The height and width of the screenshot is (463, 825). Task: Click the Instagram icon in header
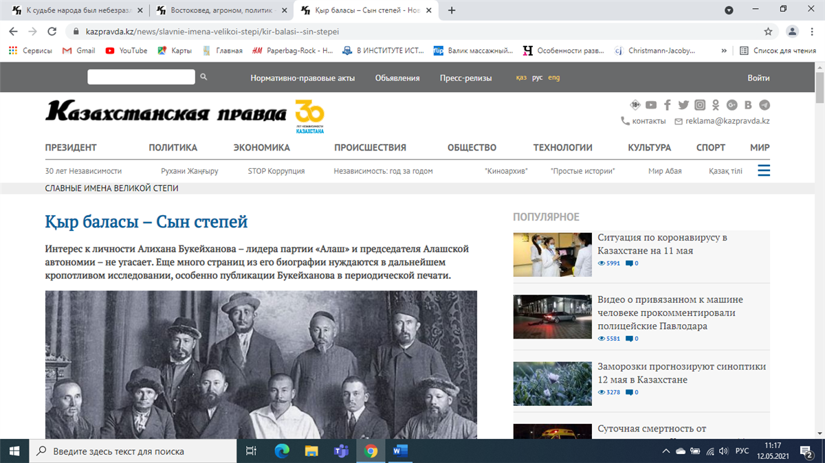click(x=700, y=105)
